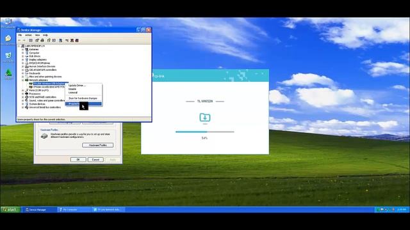Select the computer root node in device tree
Viewport: 410px width, 230px height.
(x=35, y=46)
